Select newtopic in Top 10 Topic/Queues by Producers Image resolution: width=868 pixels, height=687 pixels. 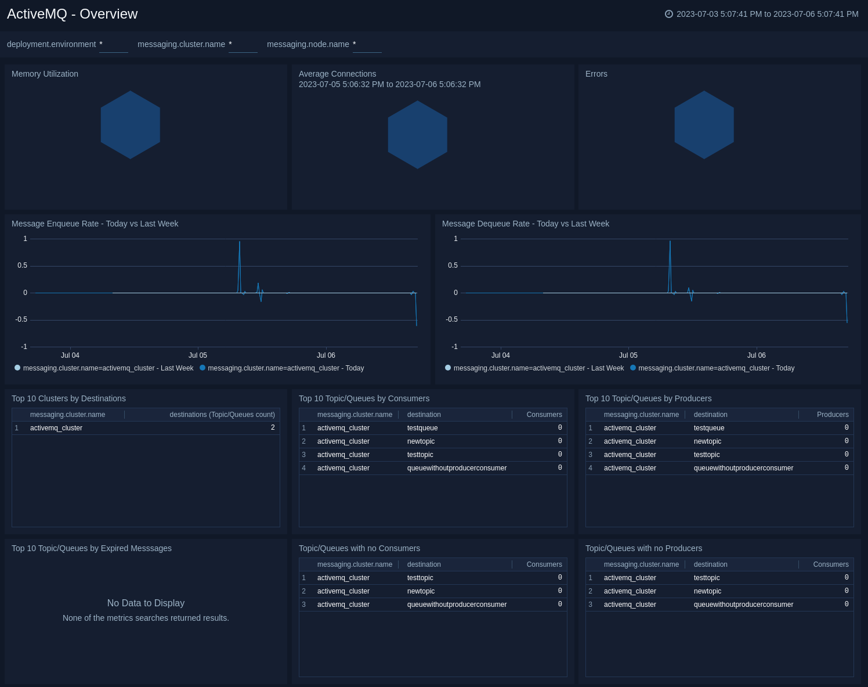[707, 441]
